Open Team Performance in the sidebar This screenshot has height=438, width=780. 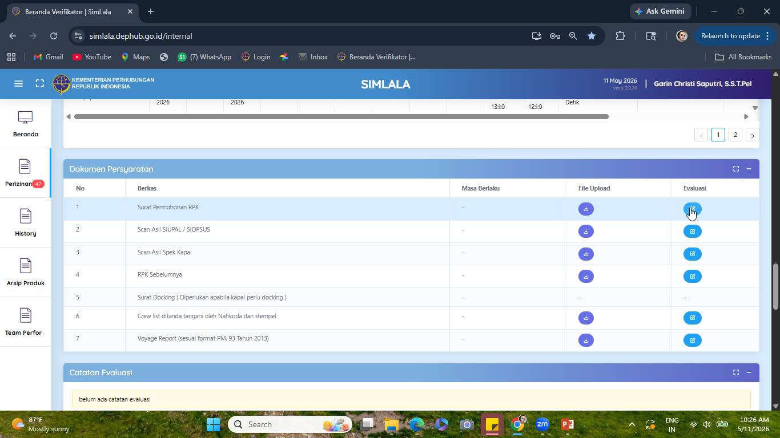pyautogui.click(x=25, y=322)
